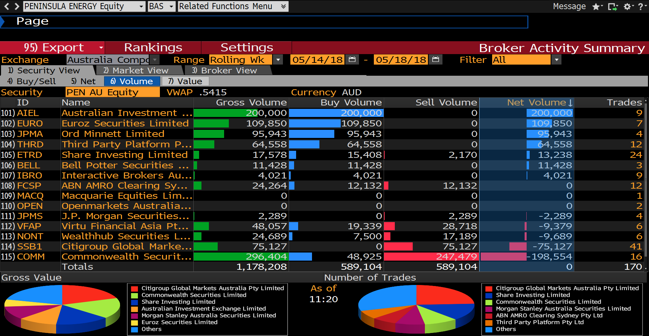Open the Range Rolling Wk dropdown

(x=278, y=60)
